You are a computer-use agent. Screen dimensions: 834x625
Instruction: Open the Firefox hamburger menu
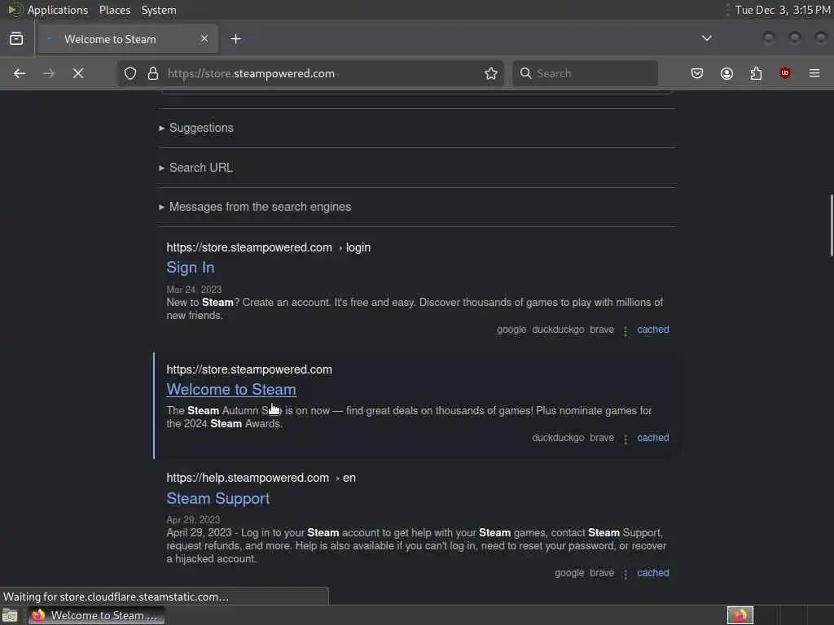click(814, 73)
